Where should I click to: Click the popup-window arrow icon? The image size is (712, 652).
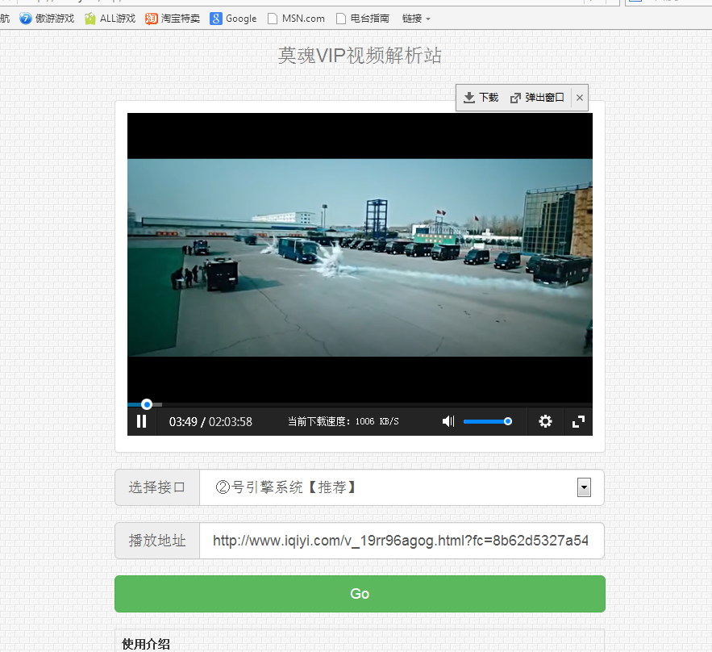515,98
